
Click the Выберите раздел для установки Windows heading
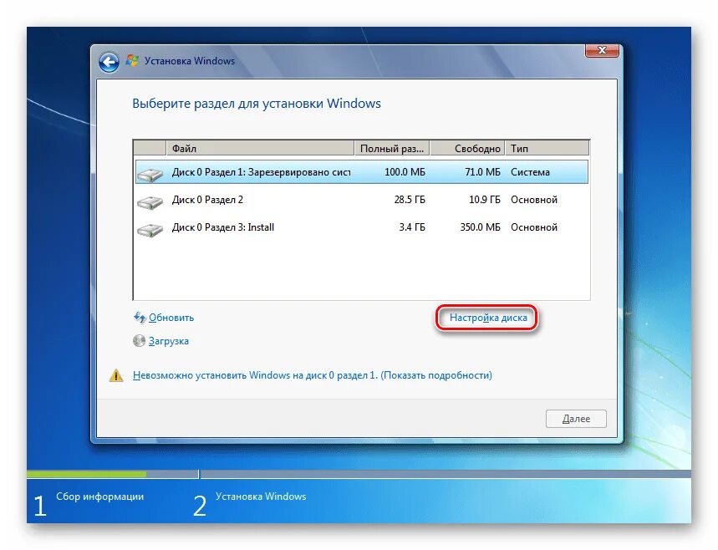click(x=257, y=104)
